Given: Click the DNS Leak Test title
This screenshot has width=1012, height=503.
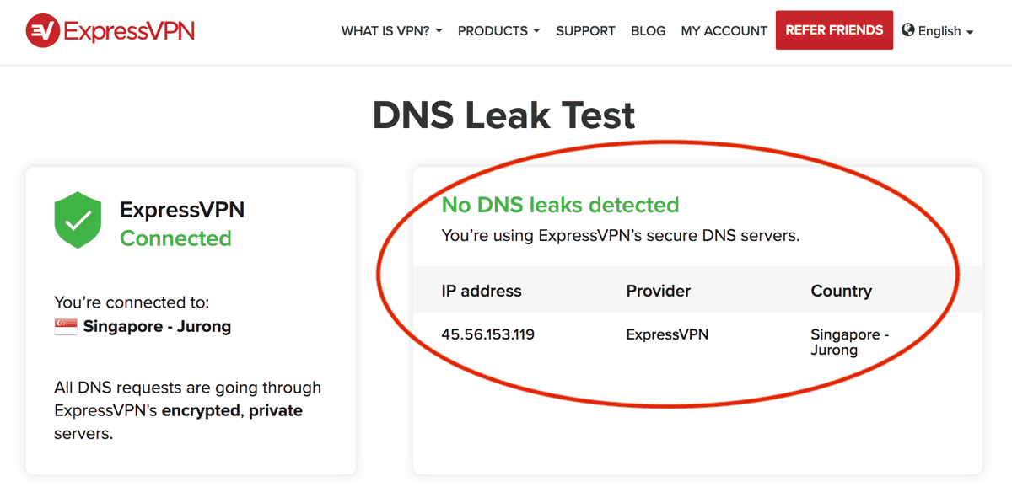Looking at the screenshot, I should point(504,115).
